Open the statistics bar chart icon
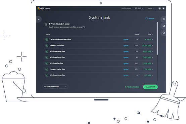 click(164, 26)
